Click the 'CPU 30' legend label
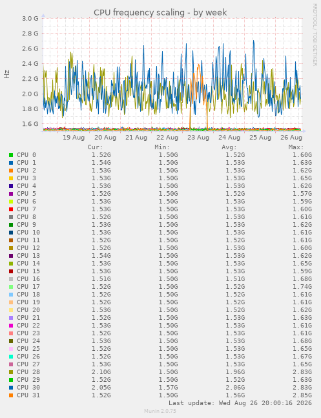This screenshot has height=418, width=321. coord(28,388)
